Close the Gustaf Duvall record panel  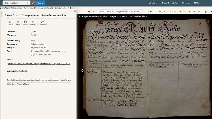pos(75,11)
